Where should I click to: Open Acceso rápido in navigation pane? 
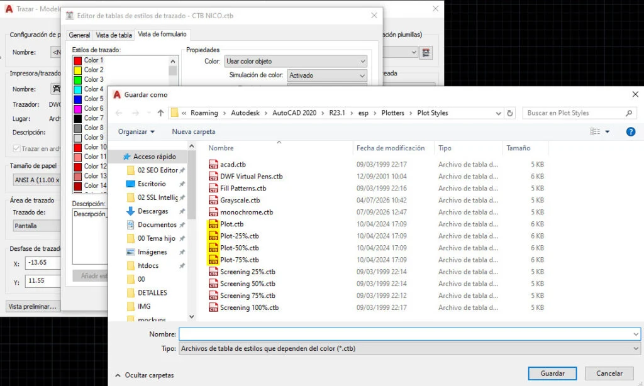pos(155,157)
